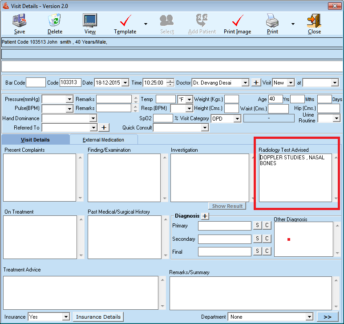Image resolution: width=344 pixels, height=324 pixels.
Task: Expand the Insurance Yes dropdown
Action: pos(66,317)
